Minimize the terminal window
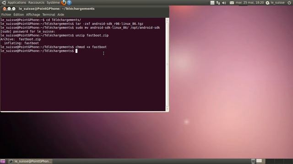The width and height of the screenshot is (293, 164). pyautogui.click(x=9, y=9)
